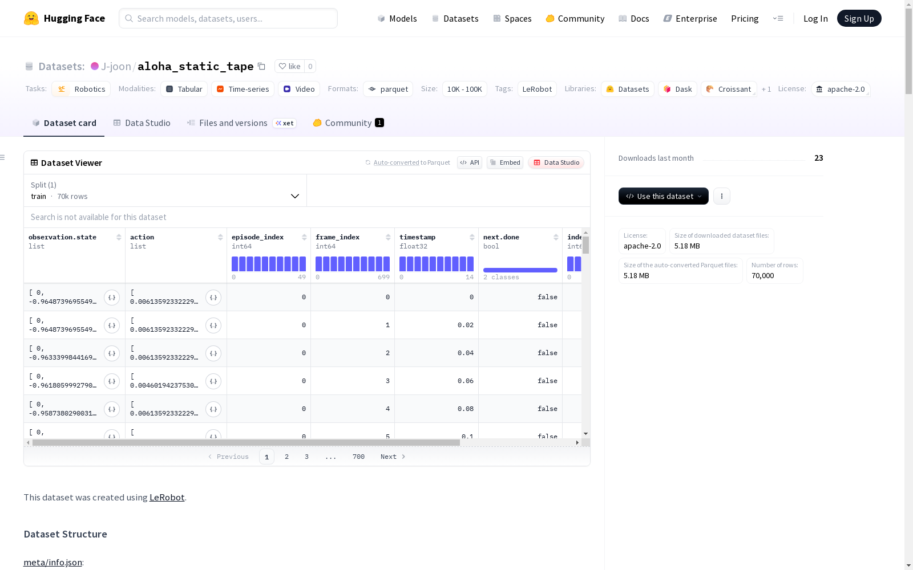Open the Use this dataset dropdown

coord(664,196)
